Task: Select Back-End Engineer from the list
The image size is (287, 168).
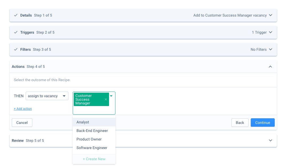Action: pos(94,131)
